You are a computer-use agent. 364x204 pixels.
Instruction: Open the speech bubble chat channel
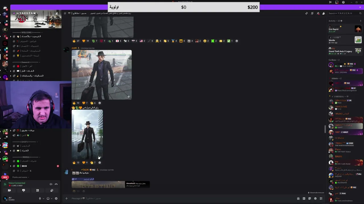pos(36,71)
